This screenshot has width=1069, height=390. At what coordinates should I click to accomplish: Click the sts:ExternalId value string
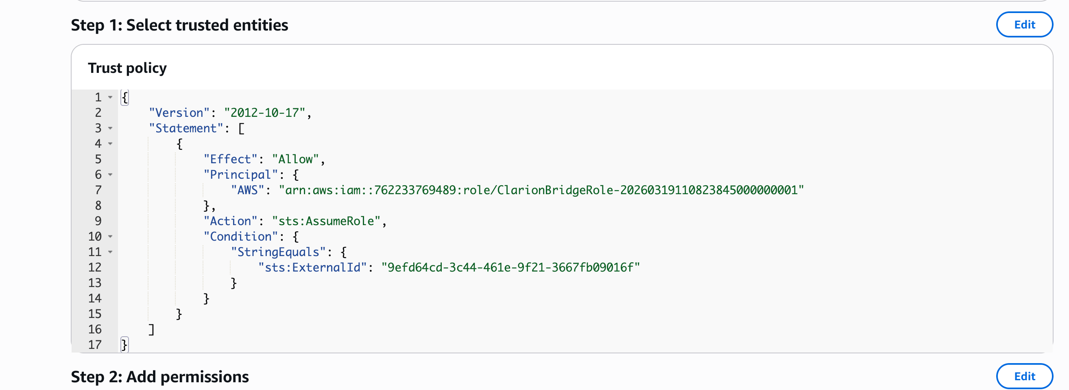511,267
